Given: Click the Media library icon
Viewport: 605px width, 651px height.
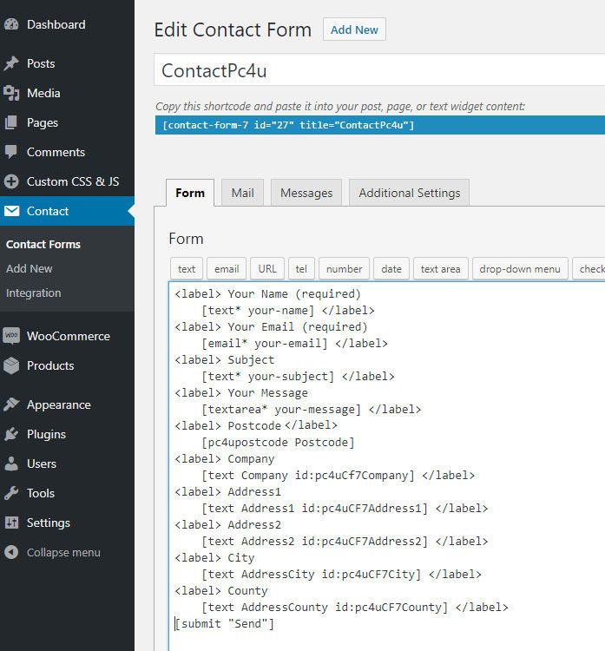Looking at the screenshot, I should coord(11,93).
